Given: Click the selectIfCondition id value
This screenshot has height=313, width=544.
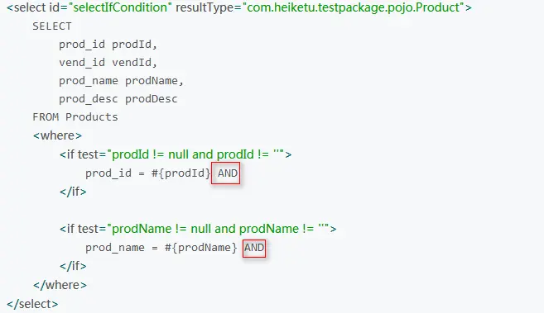Looking at the screenshot, I should click(x=120, y=7).
